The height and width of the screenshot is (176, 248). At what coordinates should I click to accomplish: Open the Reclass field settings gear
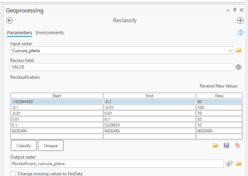tap(239, 67)
